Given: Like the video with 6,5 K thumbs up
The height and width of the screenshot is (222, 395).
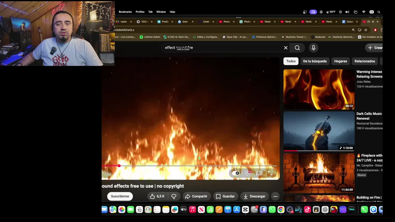Looking at the screenshot, I should [157, 196].
